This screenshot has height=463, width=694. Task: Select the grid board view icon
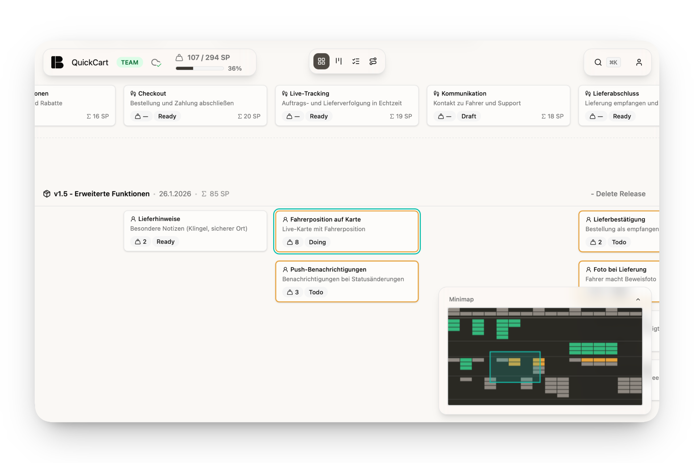pyautogui.click(x=321, y=61)
